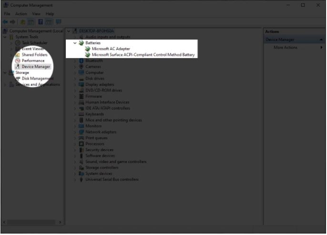The height and width of the screenshot is (235, 327).
Task: Select Disk Management under Storage
Action: click(38, 78)
